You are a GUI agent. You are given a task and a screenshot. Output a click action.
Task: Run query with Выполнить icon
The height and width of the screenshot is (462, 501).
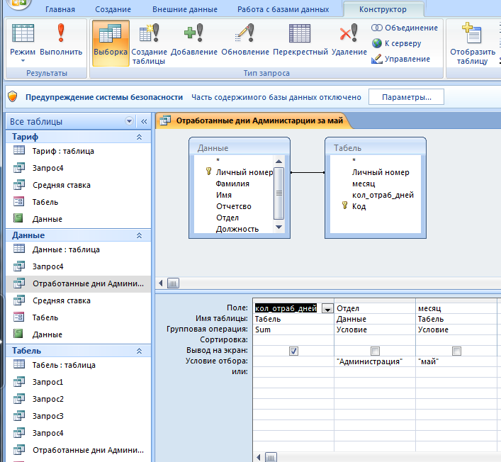click(x=61, y=33)
